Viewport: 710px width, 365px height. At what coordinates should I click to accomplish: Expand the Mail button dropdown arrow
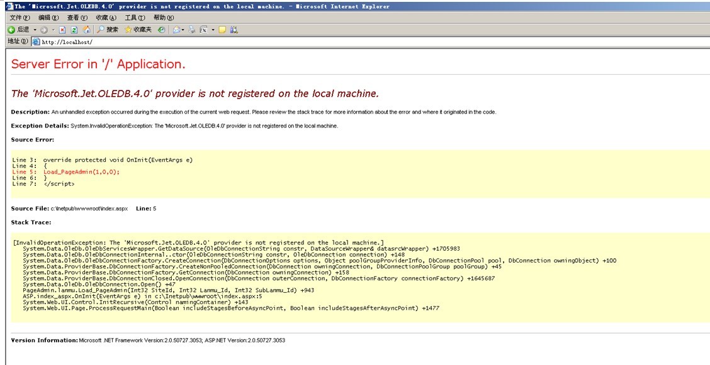point(183,30)
